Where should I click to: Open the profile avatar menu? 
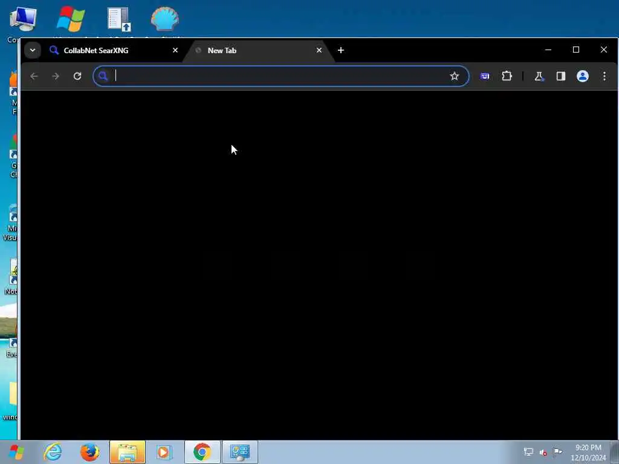tap(583, 76)
